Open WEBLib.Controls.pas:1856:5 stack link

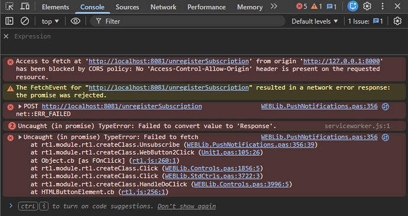tap(212, 168)
